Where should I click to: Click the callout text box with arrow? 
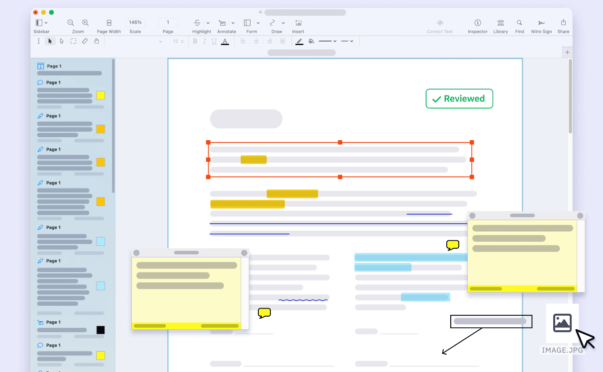tap(491, 321)
